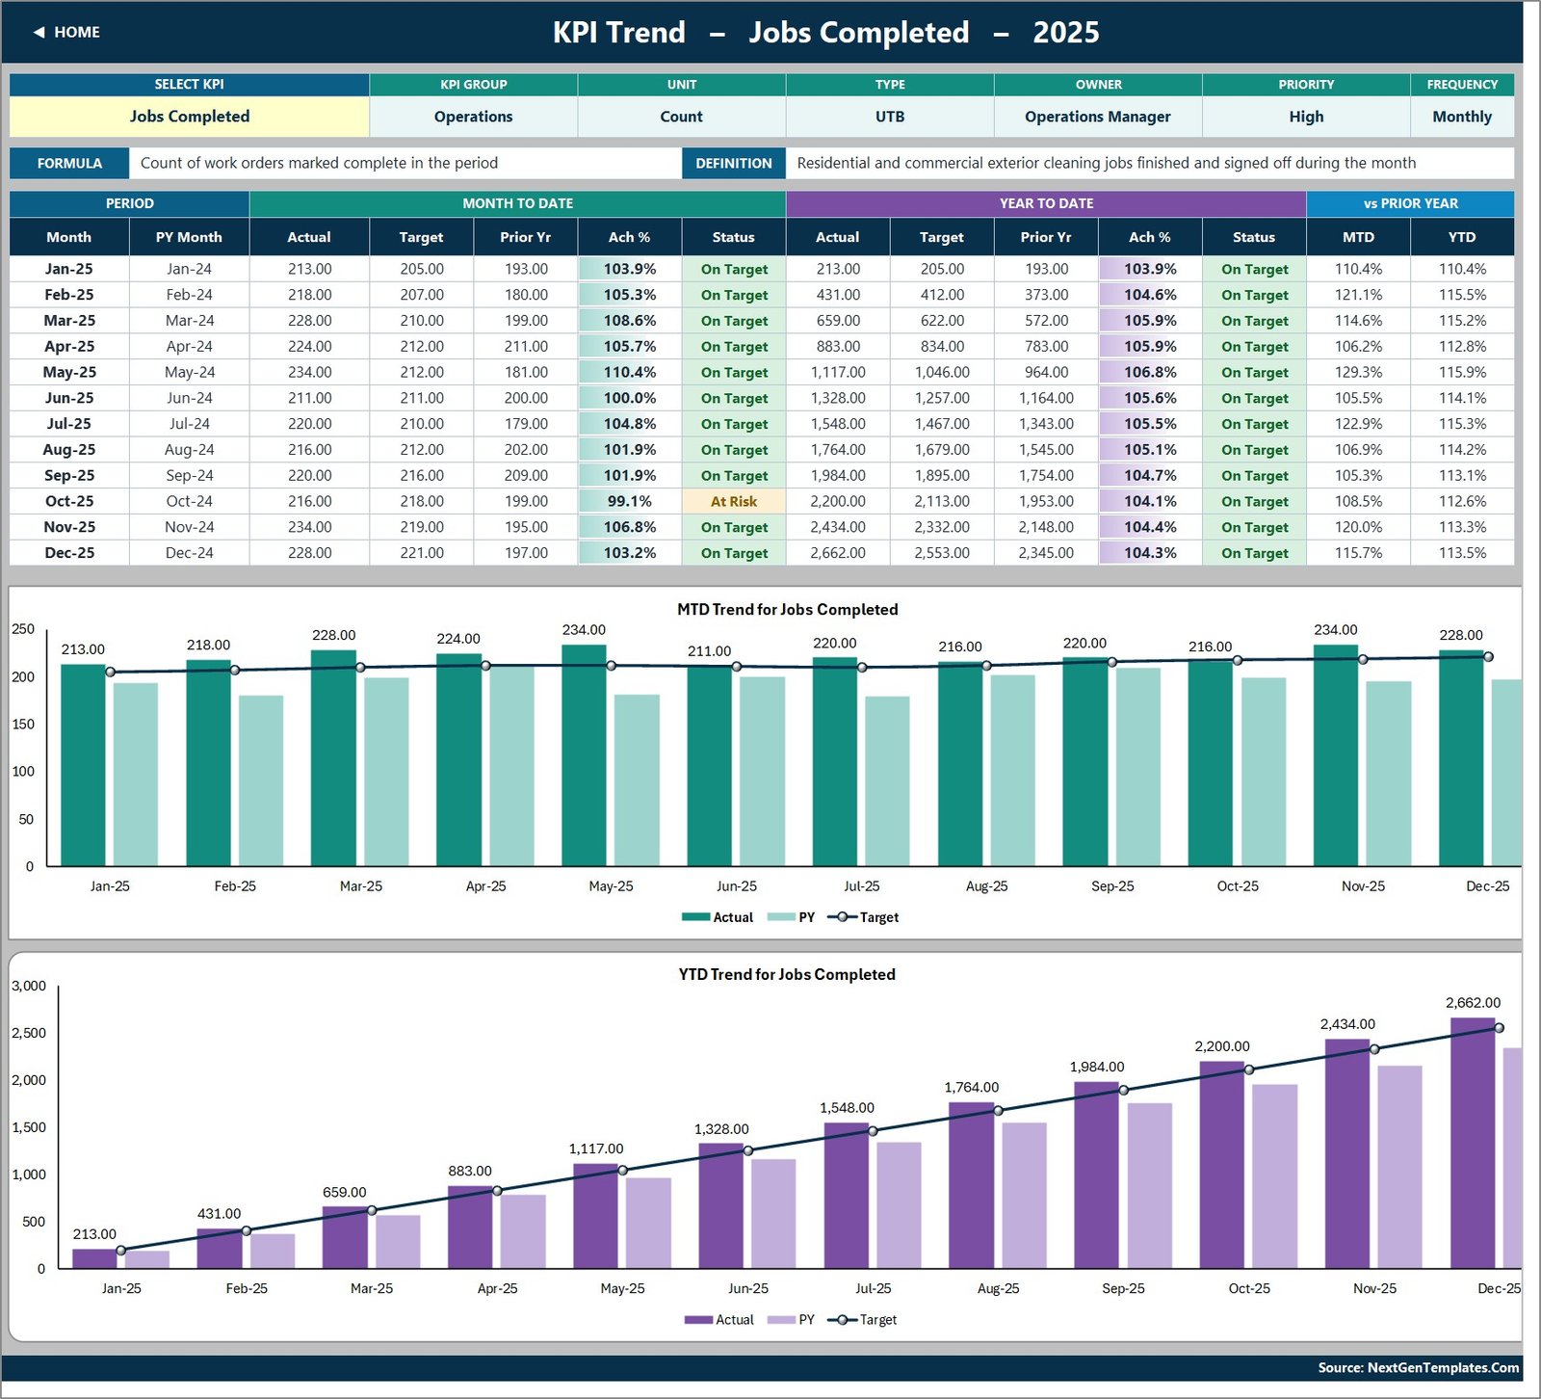Click the FORMULA label
Screen dimensions: 1541x1399
tap(69, 163)
